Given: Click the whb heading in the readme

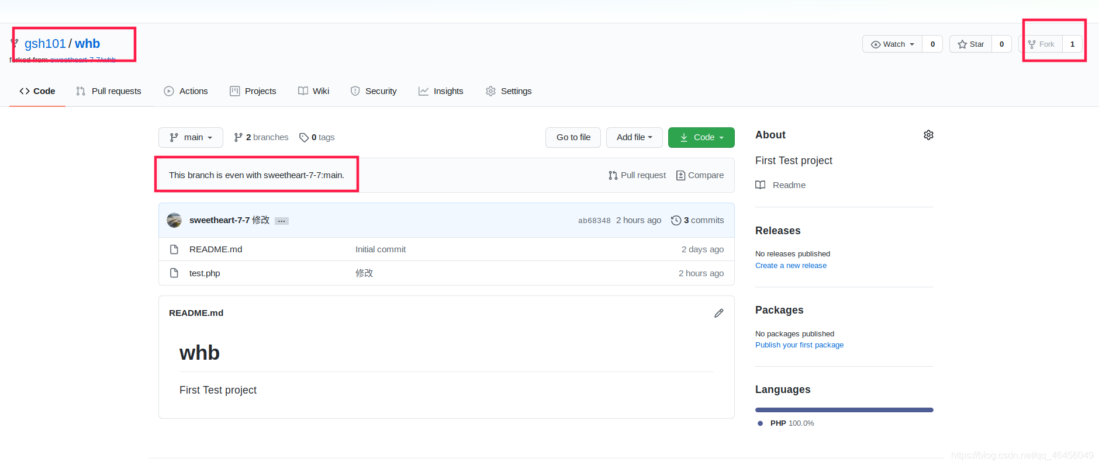Looking at the screenshot, I should click(x=199, y=353).
